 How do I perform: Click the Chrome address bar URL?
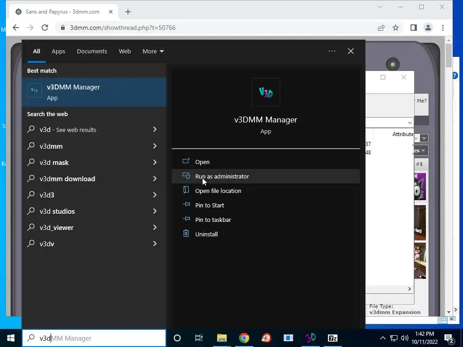click(x=123, y=28)
